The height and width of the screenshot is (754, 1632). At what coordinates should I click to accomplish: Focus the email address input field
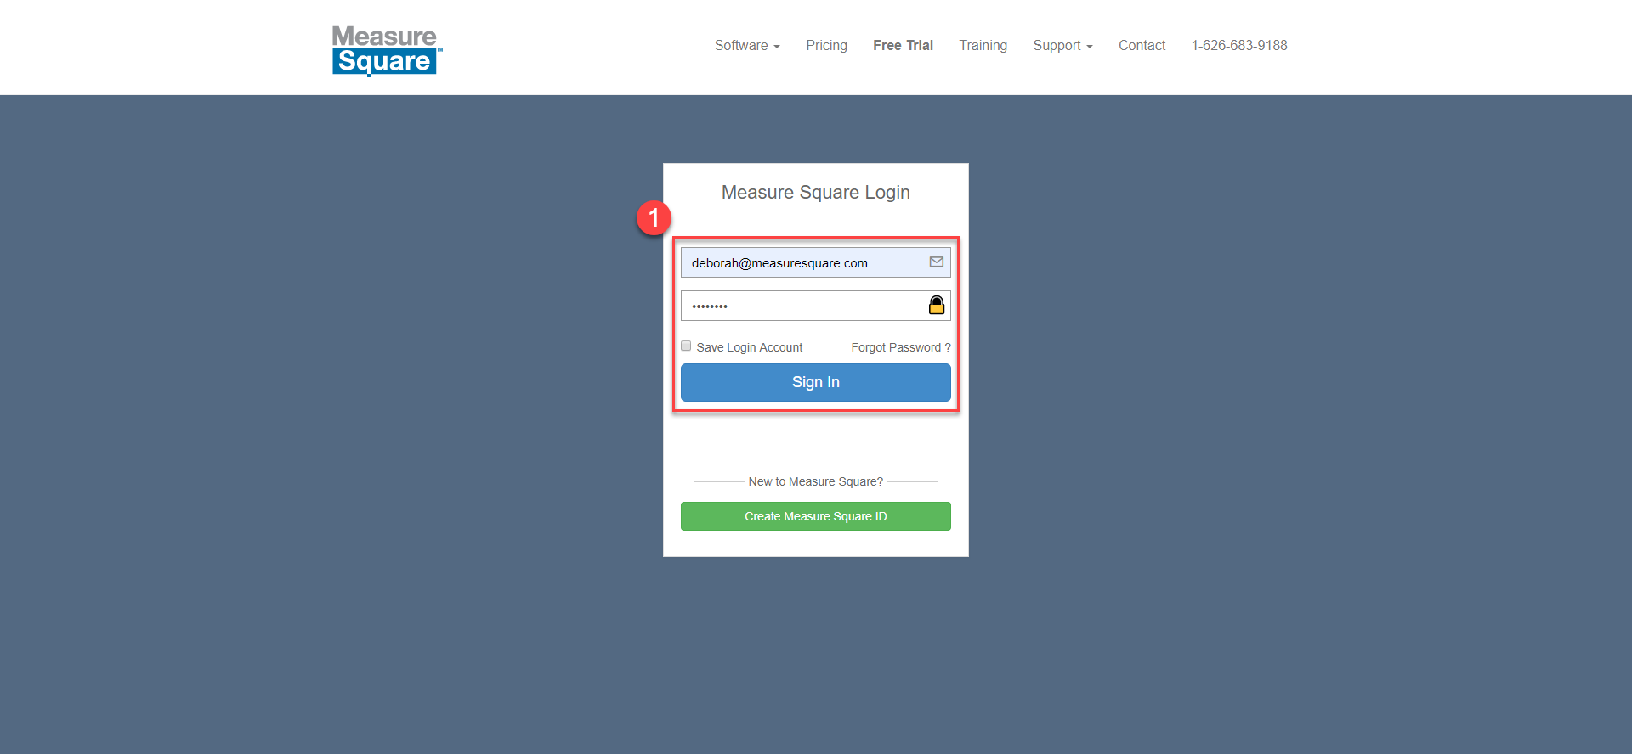click(815, 262)
